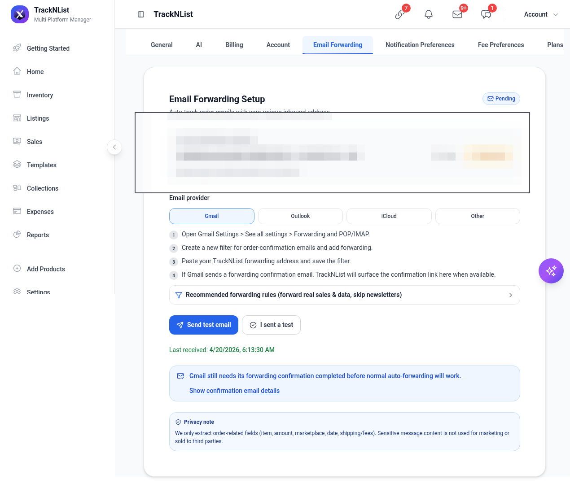Click the Pending status badge
Viewport: 570px width, 492px height.
501,99
